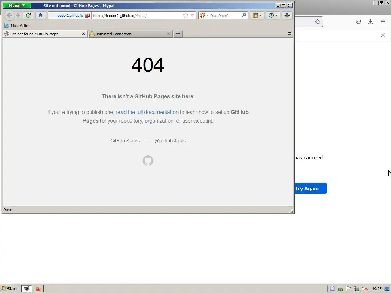Go forward with the forward arrow button

tap(18, 16)
